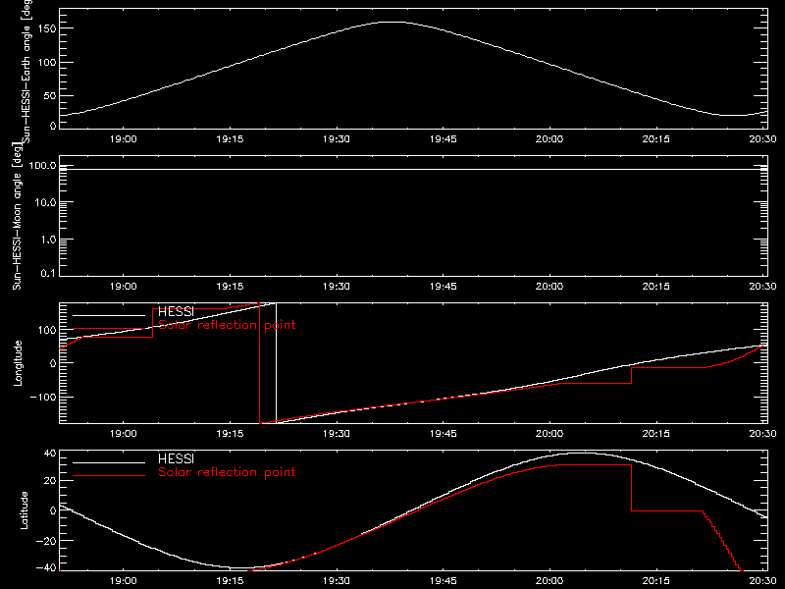Select 'HESSI' legend text in Latitude plot
The image size is (785, 589).
click(x=176, y=458)
